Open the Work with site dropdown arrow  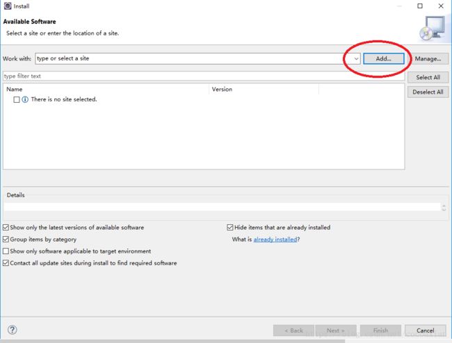(356, 59)
